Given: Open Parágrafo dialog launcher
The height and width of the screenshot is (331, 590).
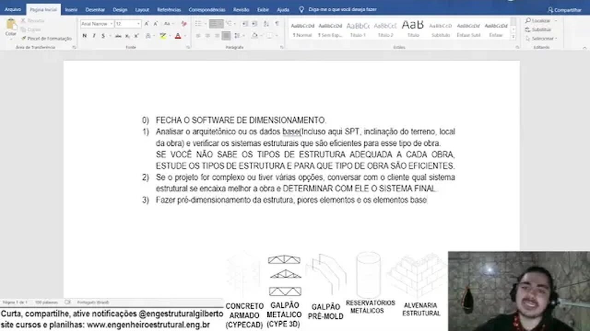Looking at the screenshot, I should coord(282,47).
